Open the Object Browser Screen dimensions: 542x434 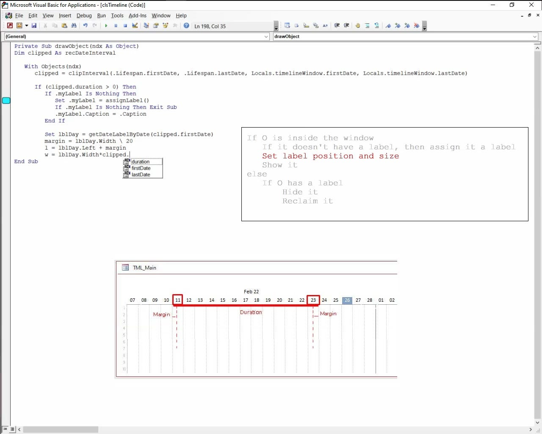point(166,25)
